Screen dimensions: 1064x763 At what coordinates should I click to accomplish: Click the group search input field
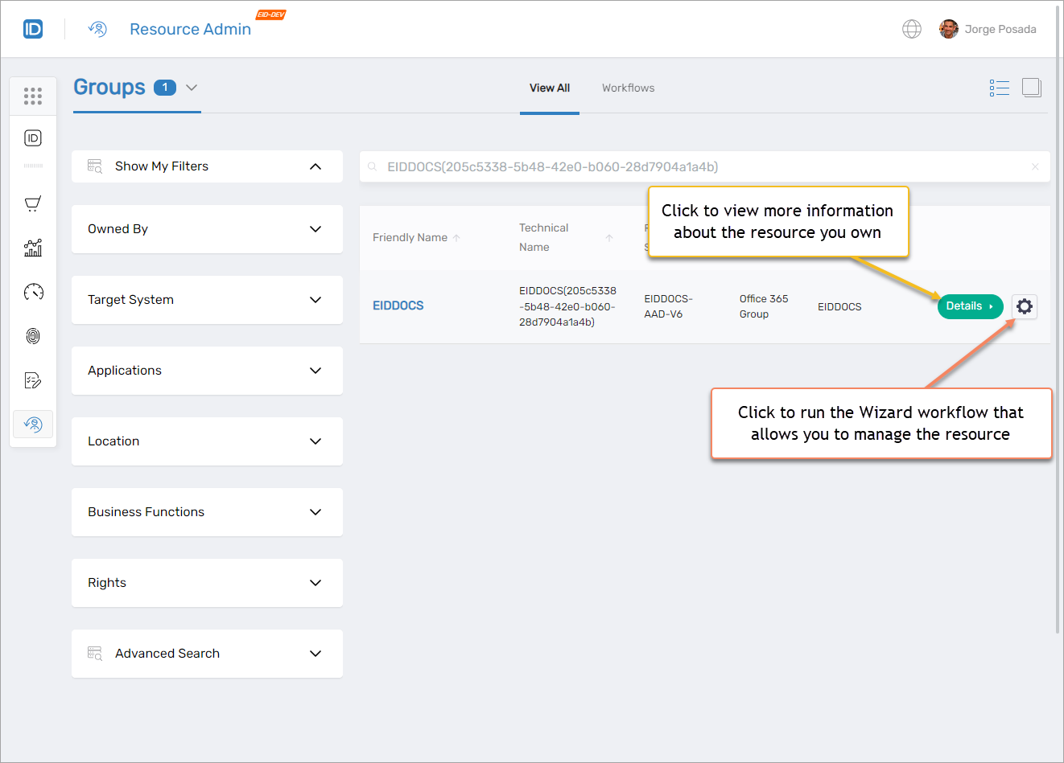pos(700,166)
